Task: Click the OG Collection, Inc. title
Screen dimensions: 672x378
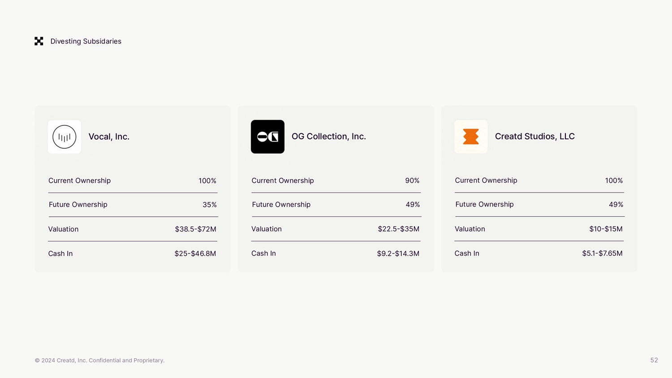Action: click(x=328, y=136)
